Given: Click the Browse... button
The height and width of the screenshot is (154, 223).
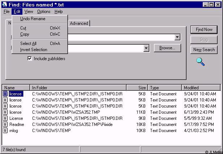Looking at the screenshot, I should tap(167, 48).
